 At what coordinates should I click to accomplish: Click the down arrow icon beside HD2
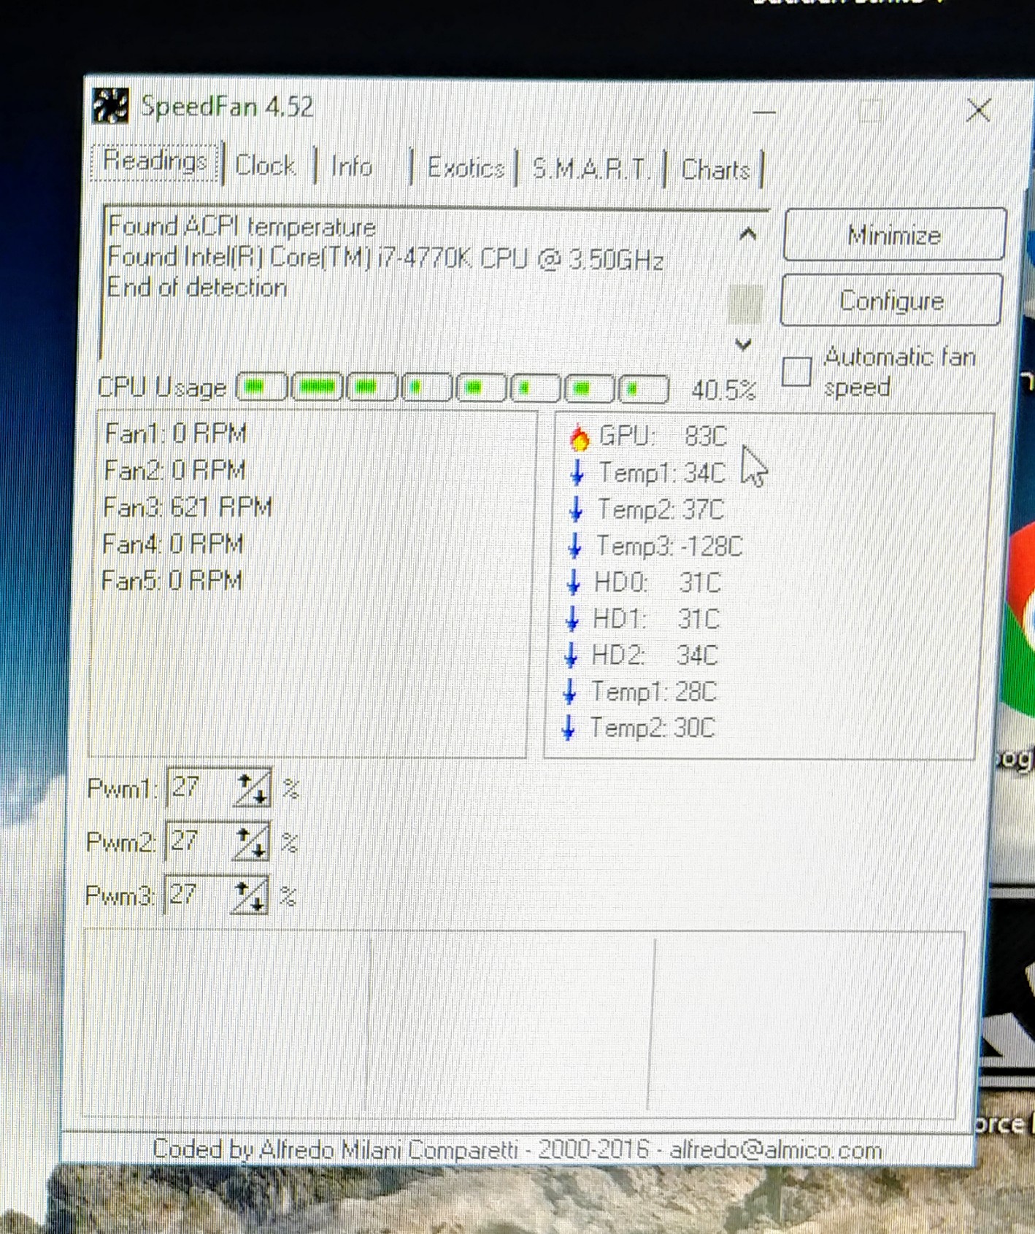pos(571,655)
